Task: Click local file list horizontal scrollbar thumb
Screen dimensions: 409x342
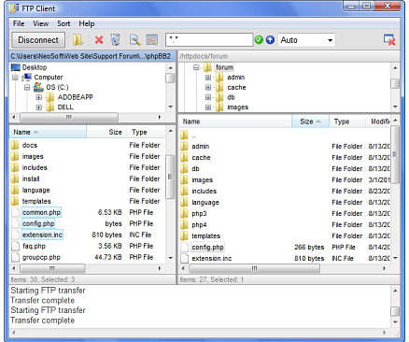Action: pos(52,268)
